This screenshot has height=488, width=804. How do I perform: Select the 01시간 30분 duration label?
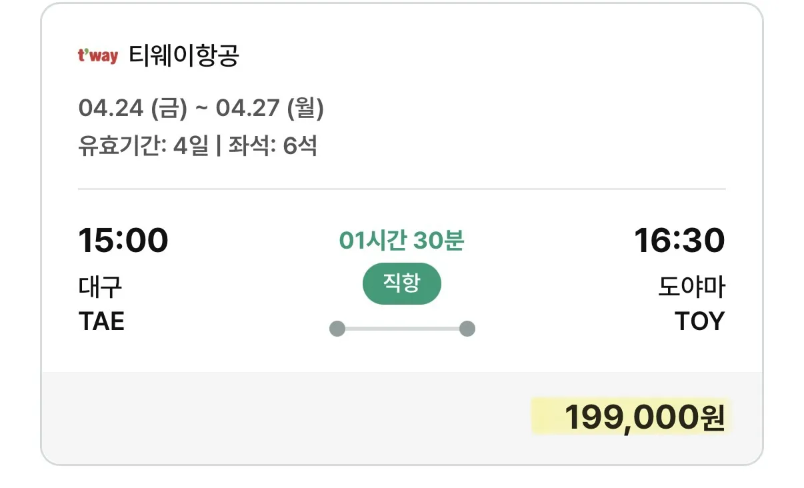[x=401, y=241]
